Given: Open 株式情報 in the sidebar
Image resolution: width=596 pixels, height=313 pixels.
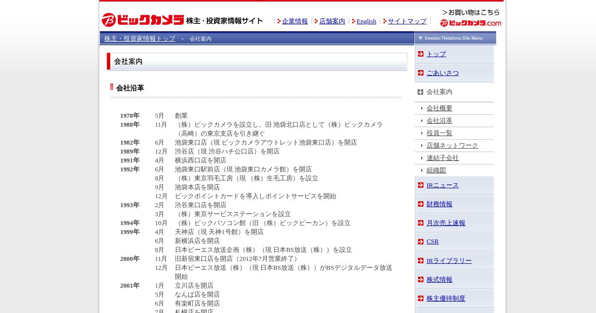Looking at the screenshot, I should pos(440,280).
